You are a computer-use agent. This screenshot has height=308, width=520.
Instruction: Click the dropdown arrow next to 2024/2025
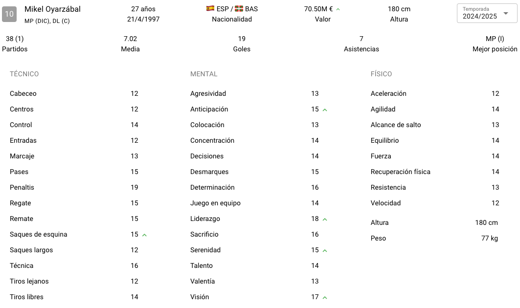click(506, 13)
